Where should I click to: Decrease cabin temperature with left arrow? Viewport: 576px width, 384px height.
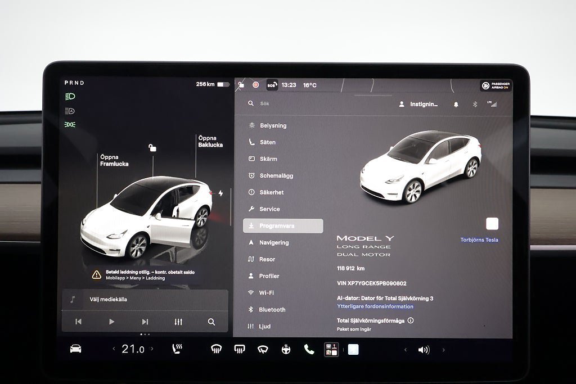pos(114,349)
